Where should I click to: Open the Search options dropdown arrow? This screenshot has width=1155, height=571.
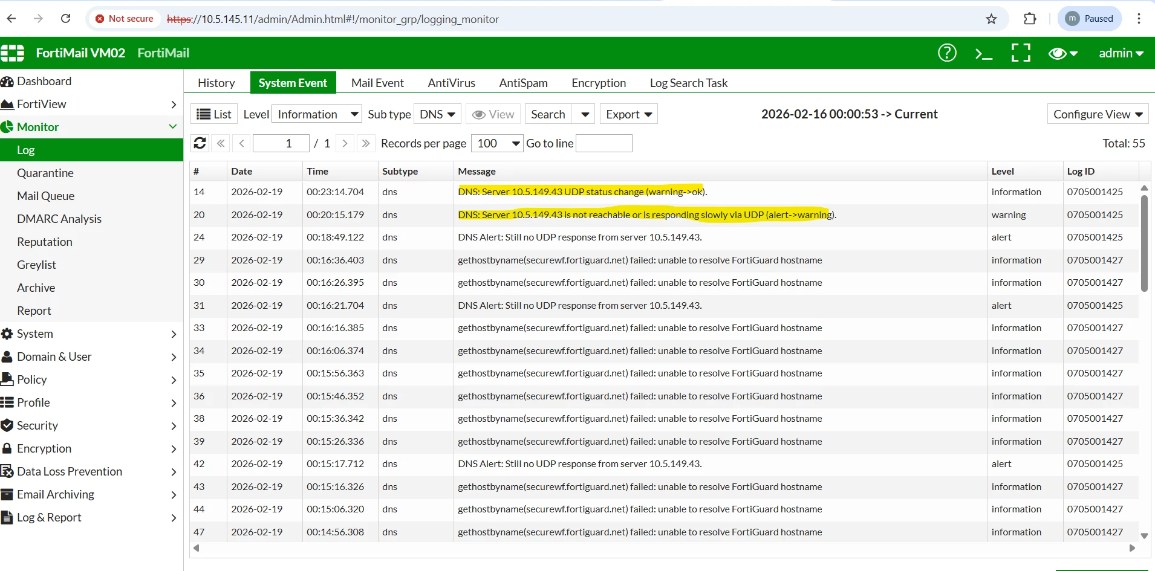(584, 114)
